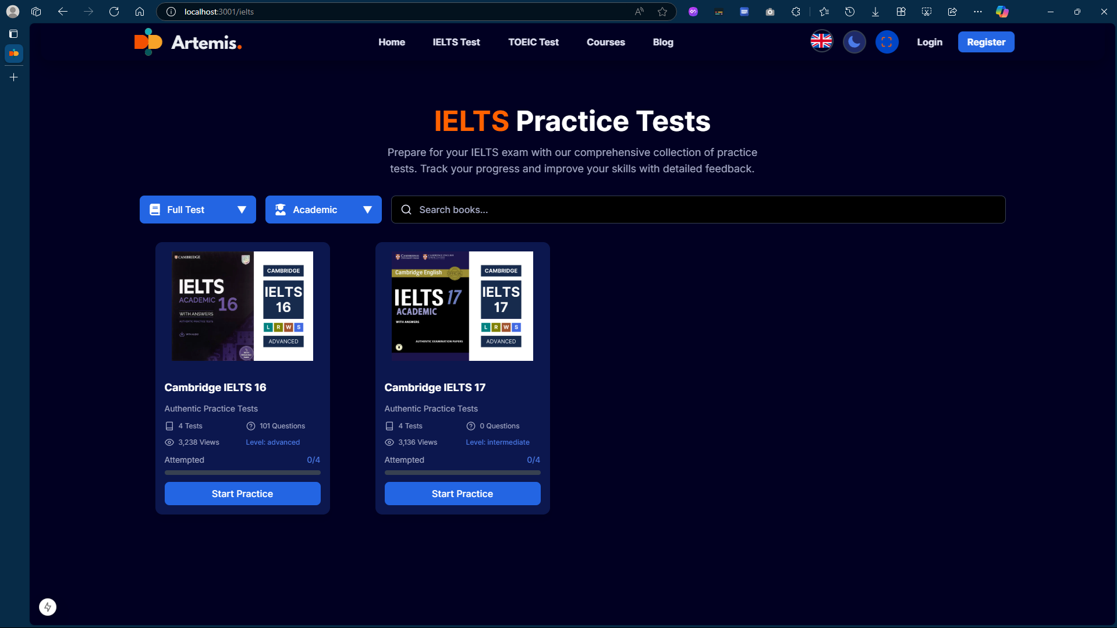Open browser History icon

[850, 12]
